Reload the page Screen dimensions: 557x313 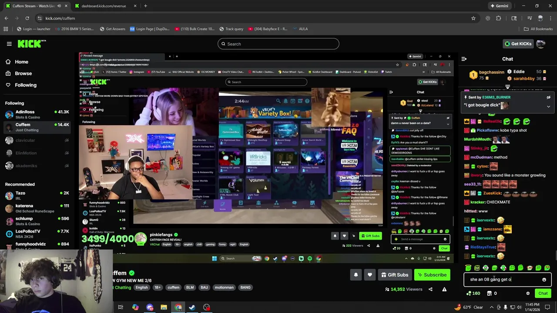[x=27, y=18]
